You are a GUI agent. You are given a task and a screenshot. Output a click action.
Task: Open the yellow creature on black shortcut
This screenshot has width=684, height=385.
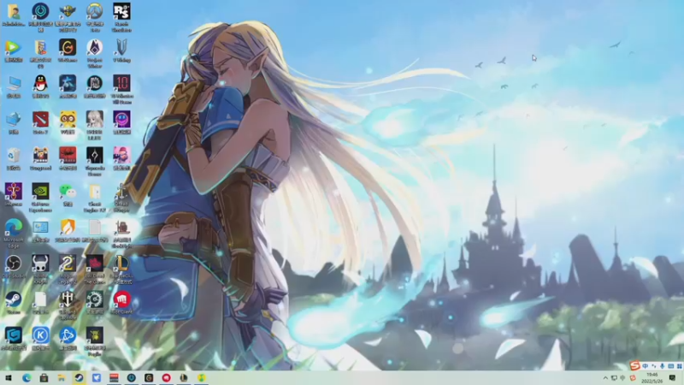point(95,335)
